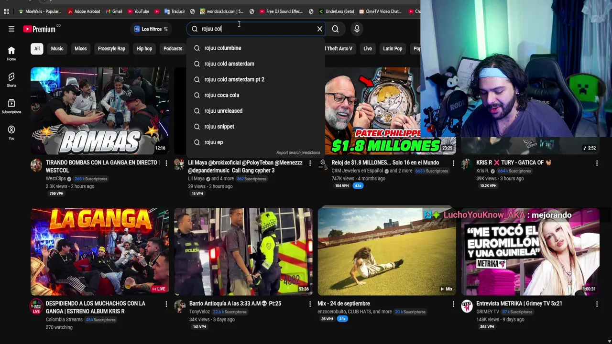
Task: Open Lil Maya channel avatar
Action: pyautogui.click(x=180, y=165)
